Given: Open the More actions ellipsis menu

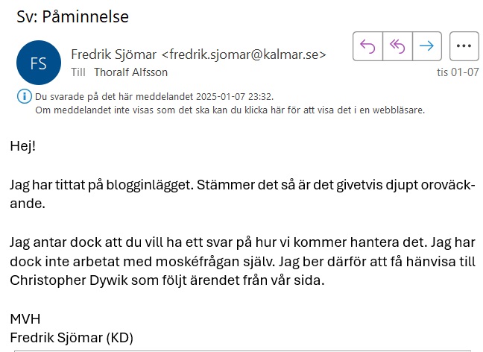Looking at the screenshot, I should (464, 46).
